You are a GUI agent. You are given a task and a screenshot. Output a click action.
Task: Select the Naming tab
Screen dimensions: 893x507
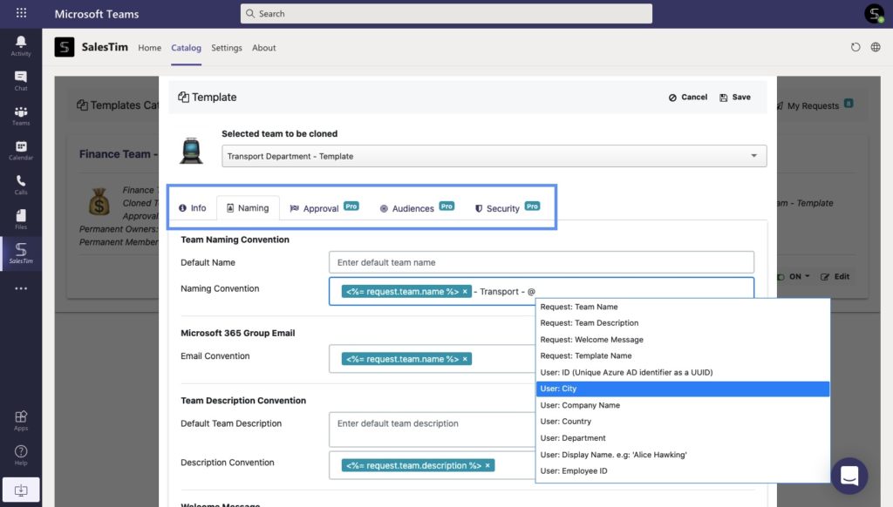pos(248,208)
